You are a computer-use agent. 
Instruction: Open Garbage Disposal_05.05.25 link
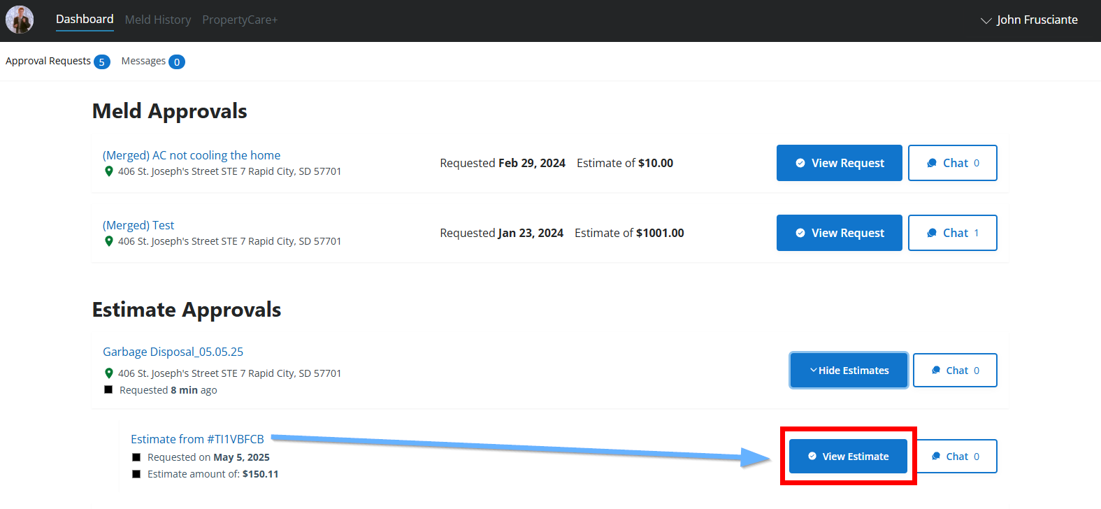[x=173, y=352]
